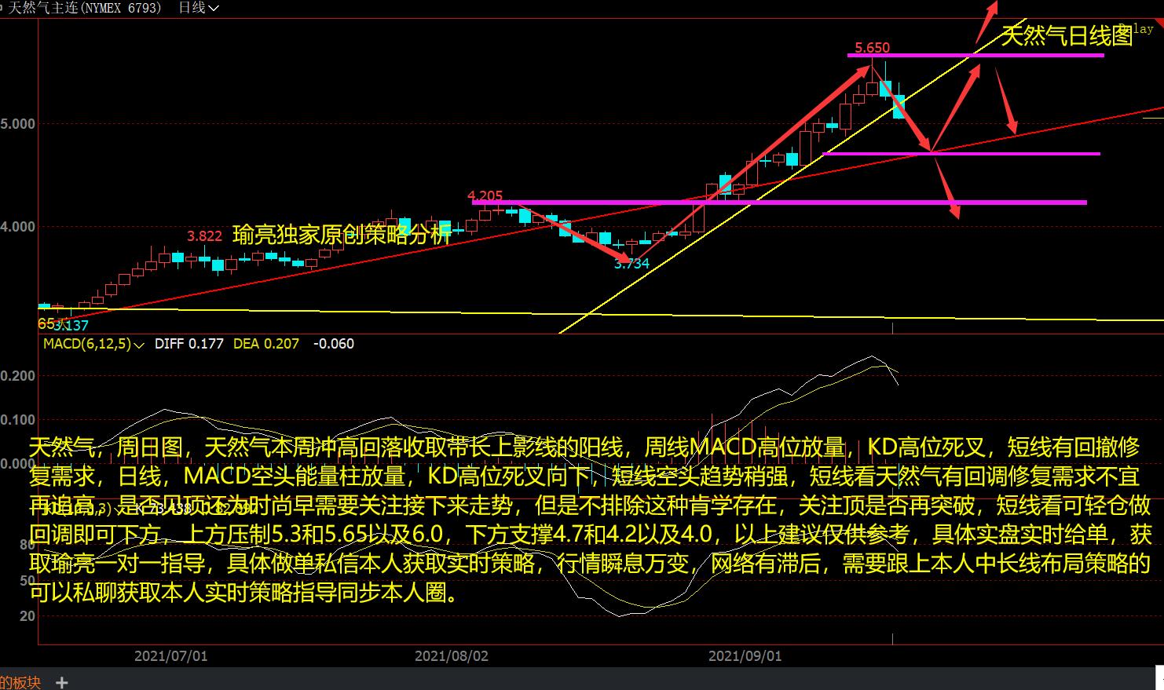Click the plus icon to add a tab

61,682
